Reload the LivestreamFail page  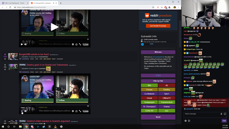click(10, 7)
